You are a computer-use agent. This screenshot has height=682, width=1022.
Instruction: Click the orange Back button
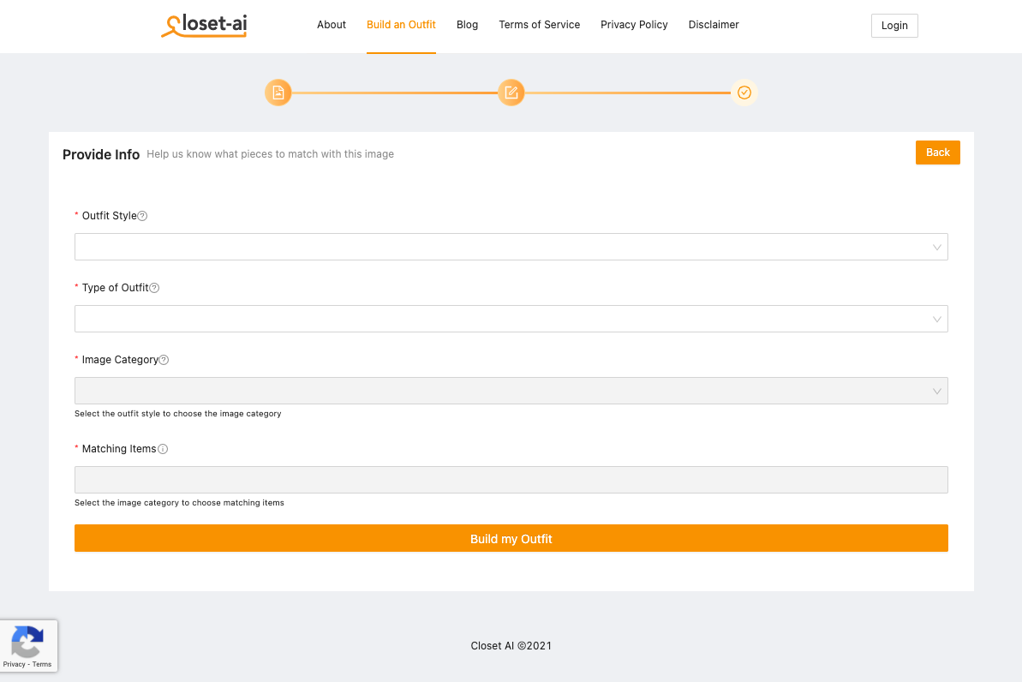pyautogui.click(x=937, y=153)
